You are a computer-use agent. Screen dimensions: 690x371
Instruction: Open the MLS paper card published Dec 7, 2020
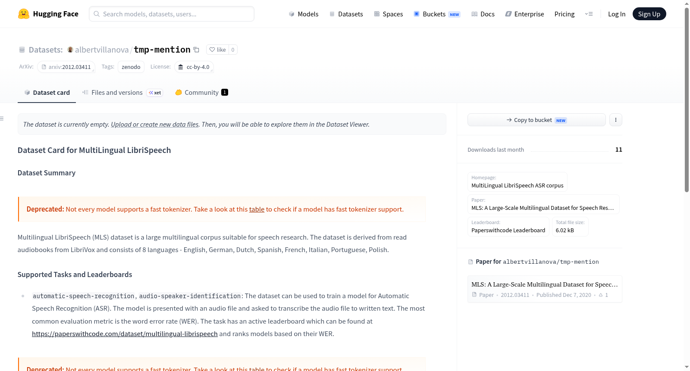[545, 289]
